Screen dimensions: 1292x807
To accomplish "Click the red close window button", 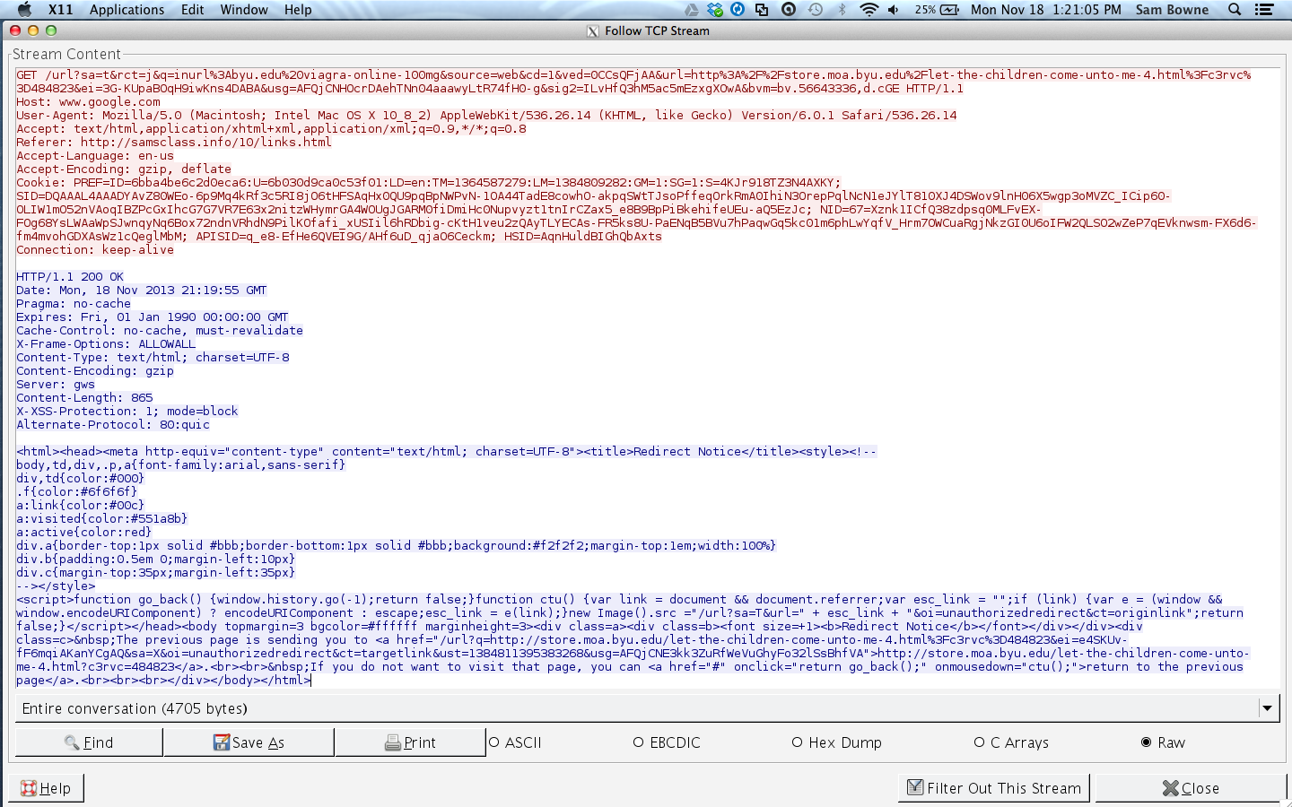I will click(15, 30).
